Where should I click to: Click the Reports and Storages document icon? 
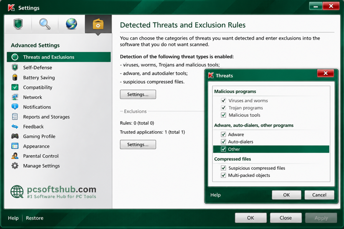pyautogui.click(x=15, y=116)
